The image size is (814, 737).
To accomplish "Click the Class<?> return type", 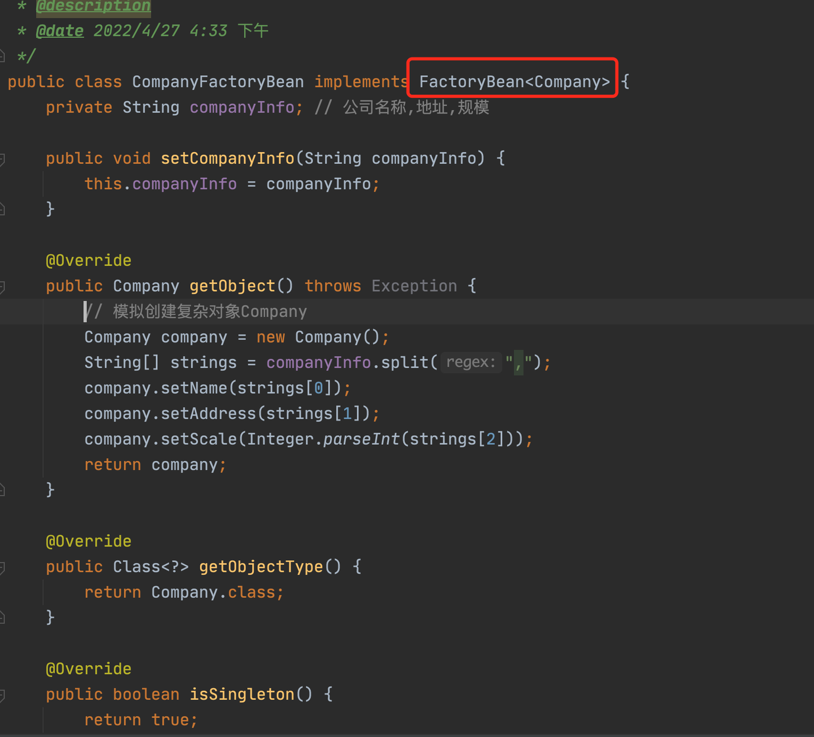I will coord(151,567).
